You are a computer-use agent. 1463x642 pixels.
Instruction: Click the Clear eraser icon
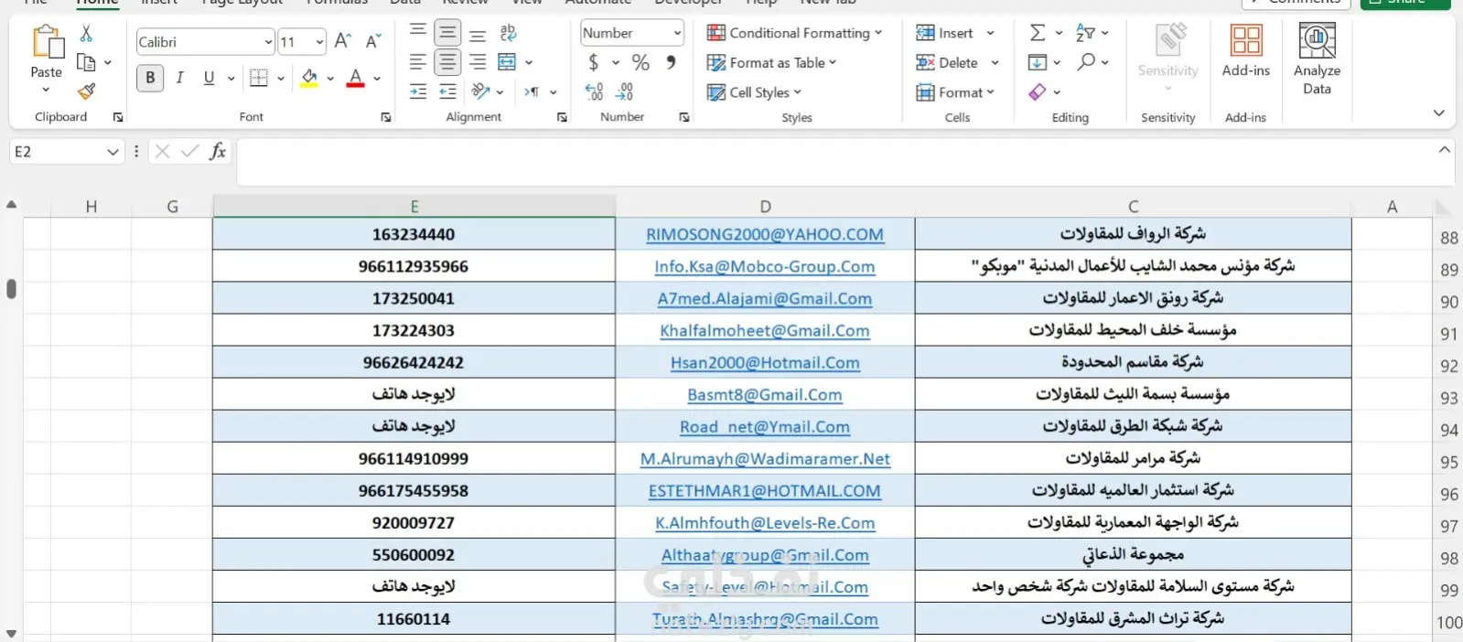tap(1038, 91)
